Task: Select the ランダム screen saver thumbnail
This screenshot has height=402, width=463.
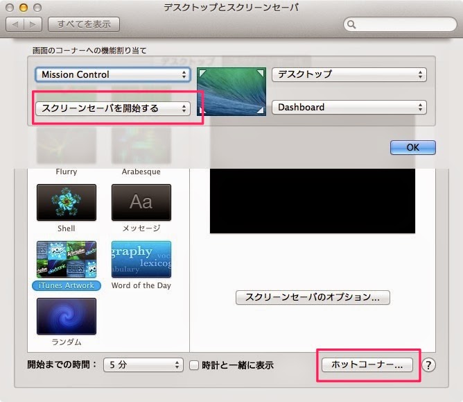Action: [x=67, y=316]
